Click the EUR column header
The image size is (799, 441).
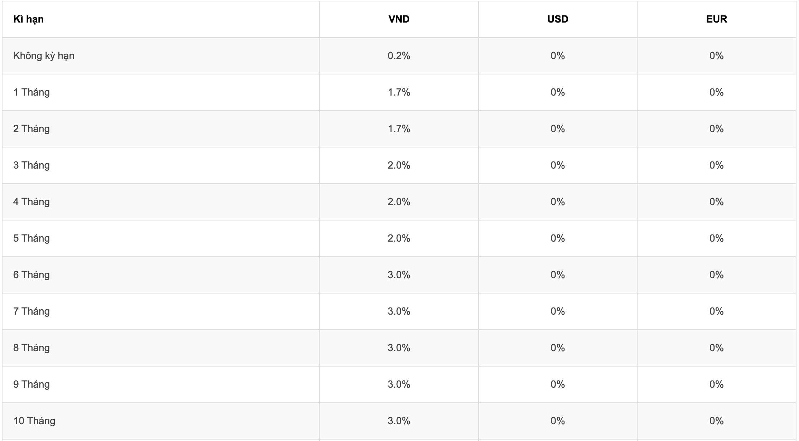(717, 19)
